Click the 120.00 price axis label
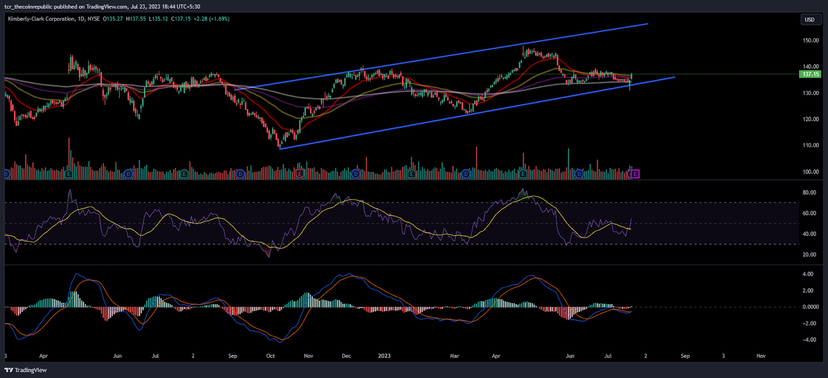Image resolution: width=828 pixels, height=378 pixels. 810,119
